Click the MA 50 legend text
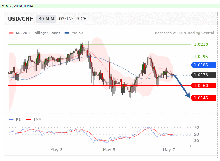This screenshot has width=220, height=161. pos(77,33)
